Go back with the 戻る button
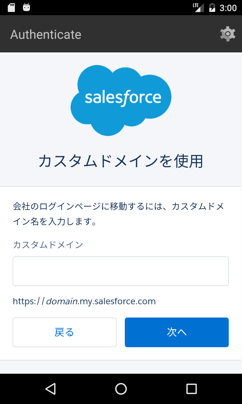 [65, 332]
